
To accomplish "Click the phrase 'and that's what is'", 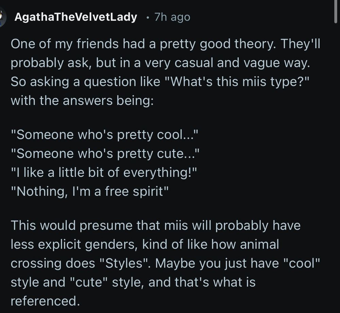I will (x=202, y=282).
